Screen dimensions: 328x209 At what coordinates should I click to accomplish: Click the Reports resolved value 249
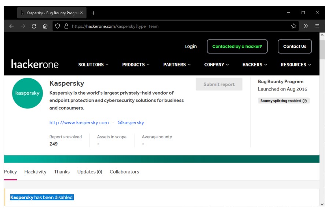54,144
